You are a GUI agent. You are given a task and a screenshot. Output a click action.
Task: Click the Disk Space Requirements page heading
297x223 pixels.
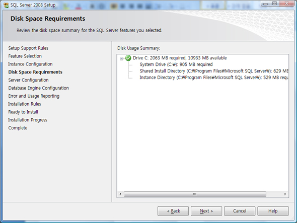point(48,19)
